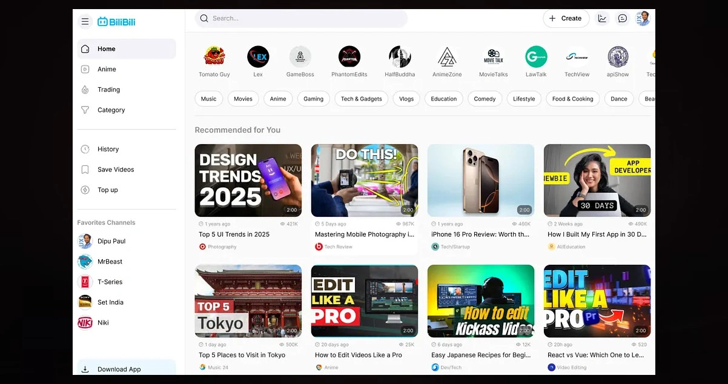
Task: Select the AnimeZone channel icon
Action: pos(447,57)
